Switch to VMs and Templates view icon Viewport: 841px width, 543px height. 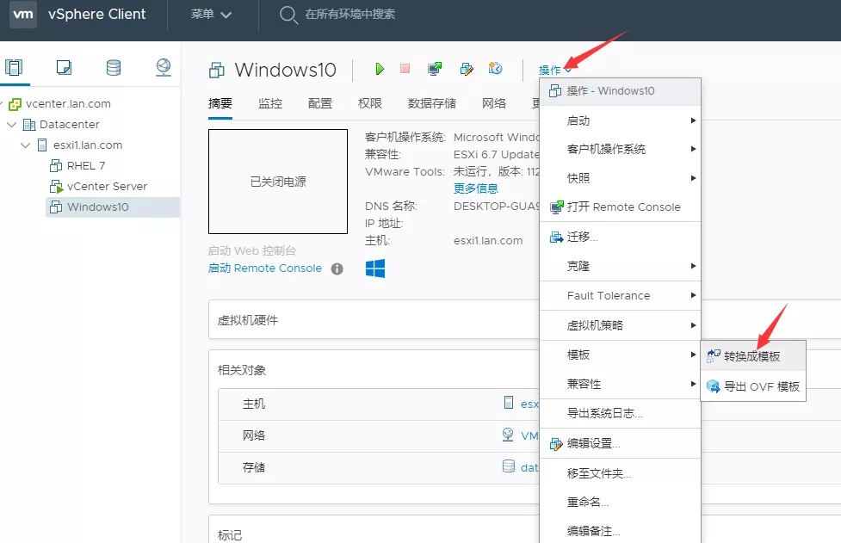tap(64, 68)
